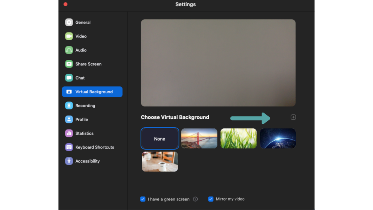Open Video settings camera icon

[x=69, y=36]
